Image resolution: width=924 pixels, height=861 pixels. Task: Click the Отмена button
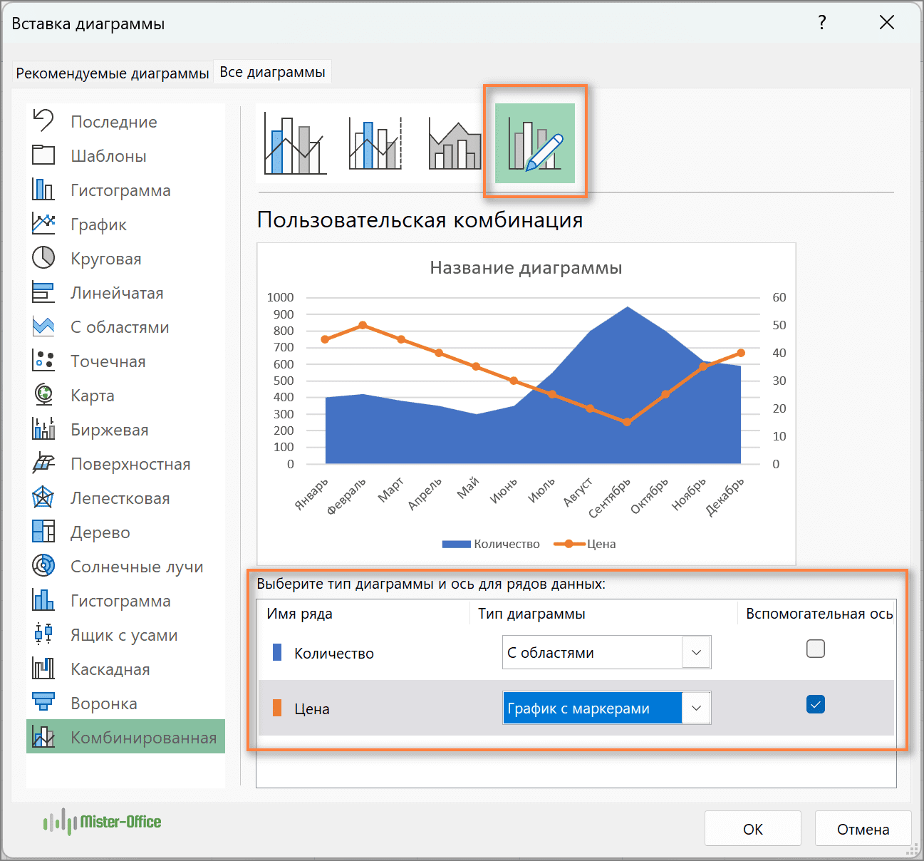tap(863, 829)
